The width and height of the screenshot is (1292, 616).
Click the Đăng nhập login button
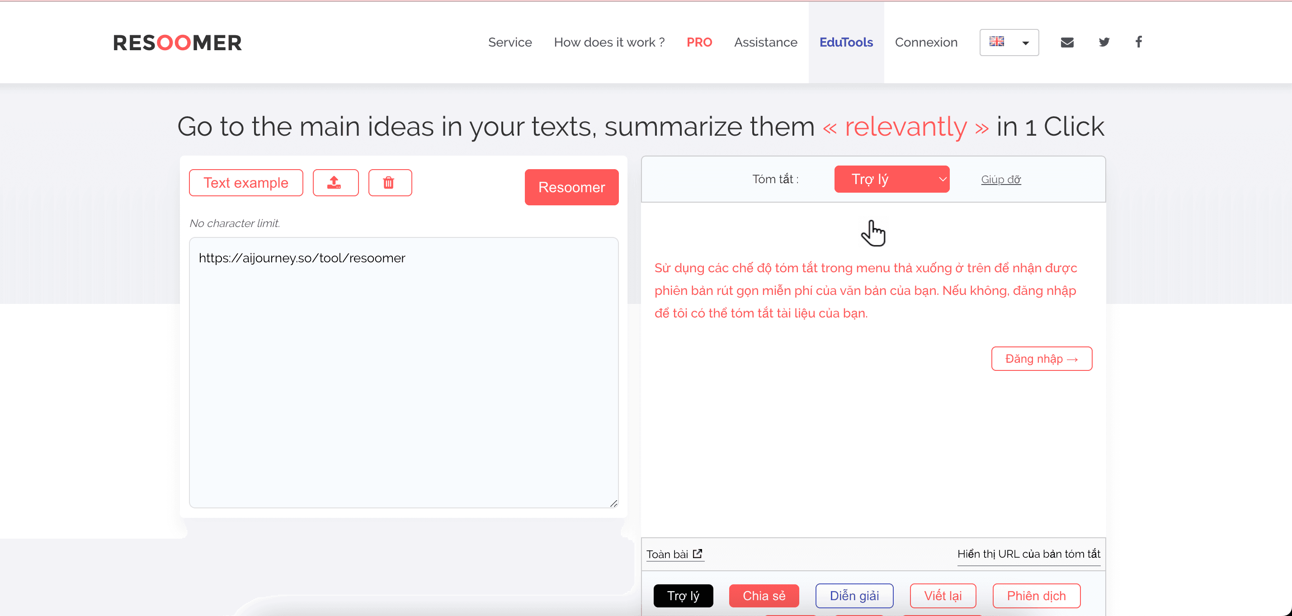click(1041, 359)
